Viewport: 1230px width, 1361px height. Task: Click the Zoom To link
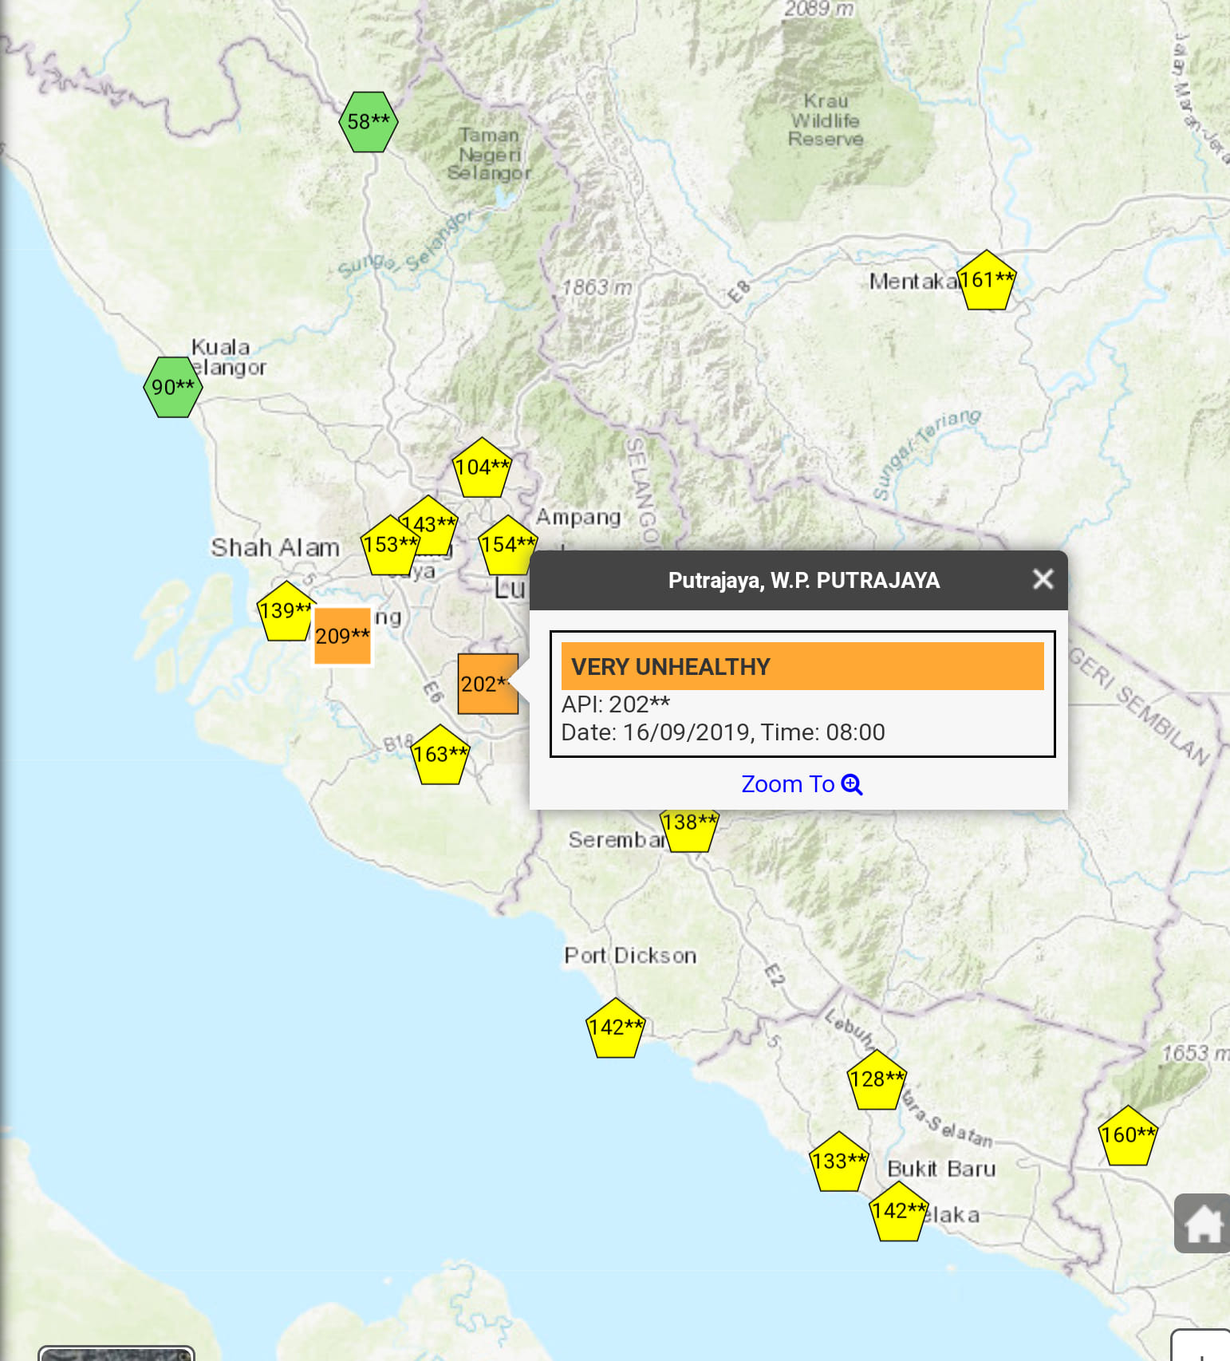802,784
